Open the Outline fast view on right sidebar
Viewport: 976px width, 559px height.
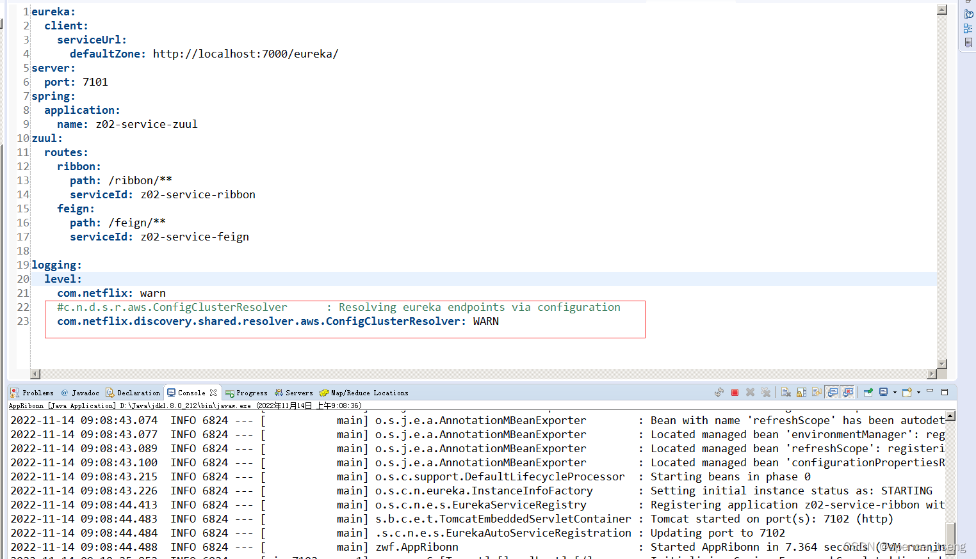[x=968, y=28]
